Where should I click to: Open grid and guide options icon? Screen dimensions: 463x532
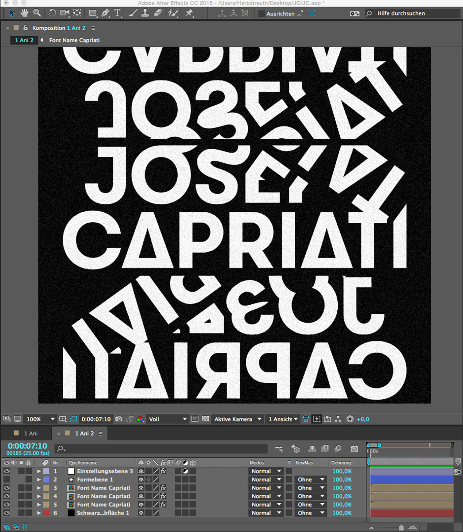pos(63,419)
